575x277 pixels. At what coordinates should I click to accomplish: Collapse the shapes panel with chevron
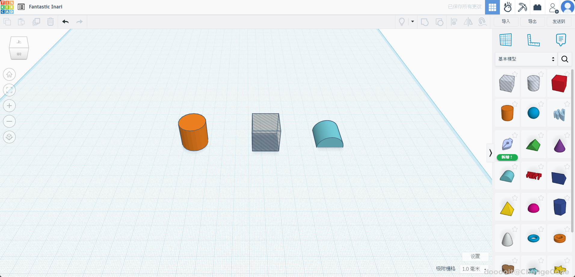point(490,153)
